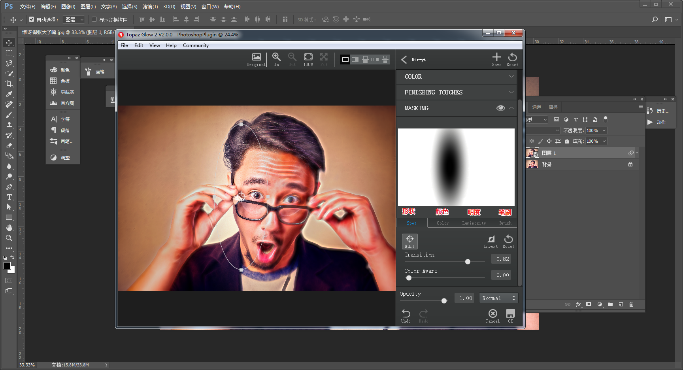The image size is (683, 370).
Task: Enable the 显示变换控件 checkbox
Action: point(94,19)
